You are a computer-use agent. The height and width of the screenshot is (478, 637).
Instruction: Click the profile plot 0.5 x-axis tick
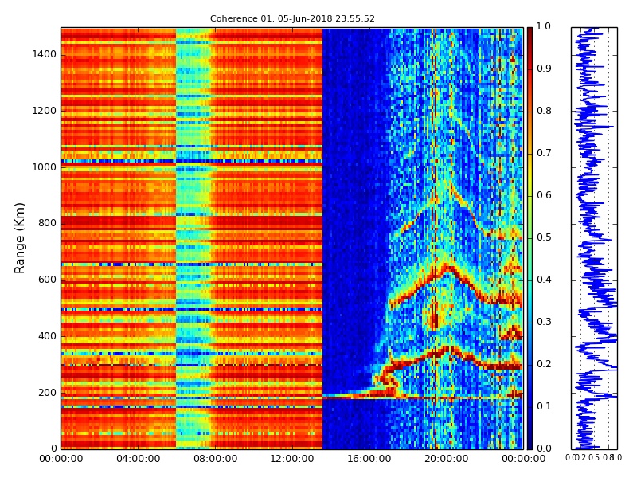click(594, 457)
